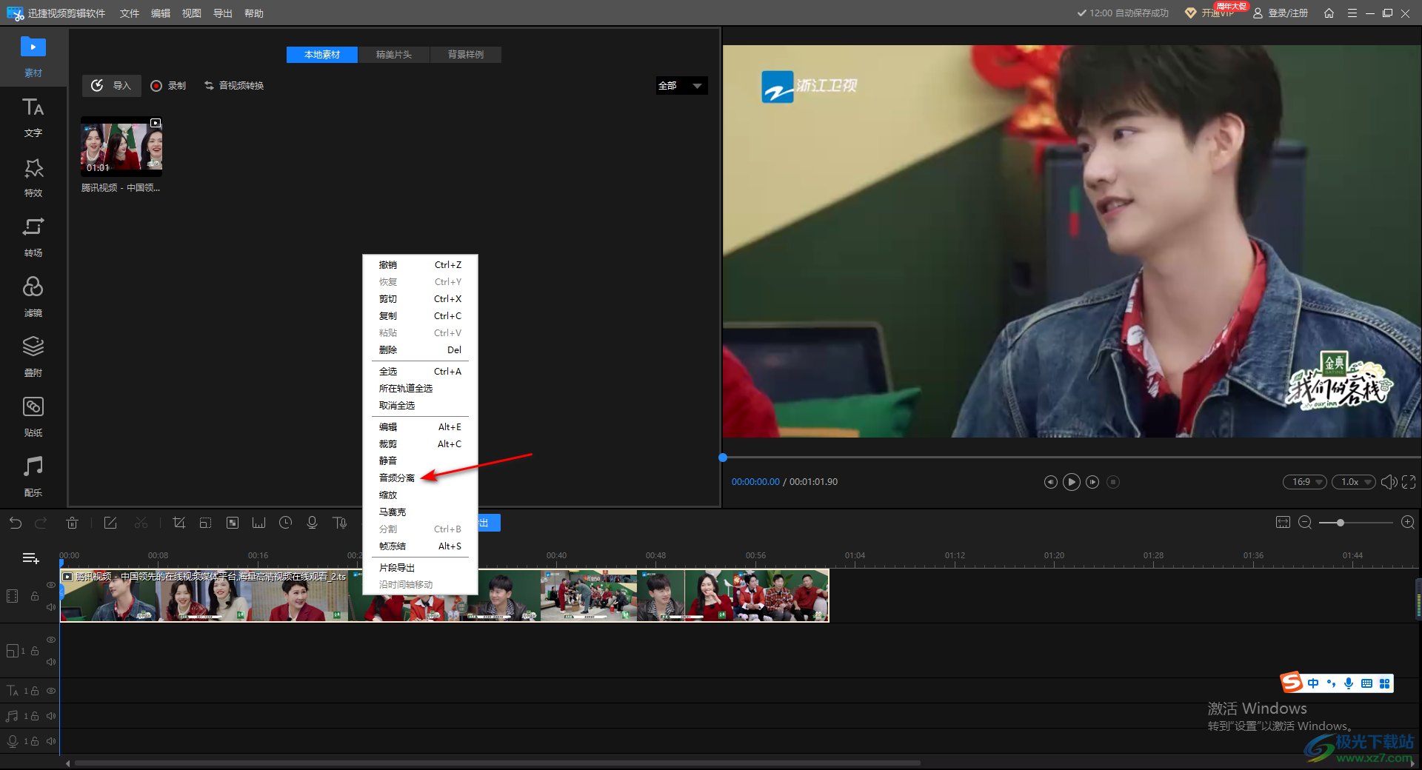Toggle text track visibility eye
This screenshot has height=770, width=1422.
(51, 691)
